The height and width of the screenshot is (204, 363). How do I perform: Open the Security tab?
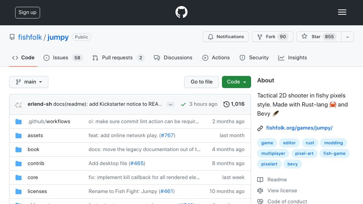click(254, 57)
